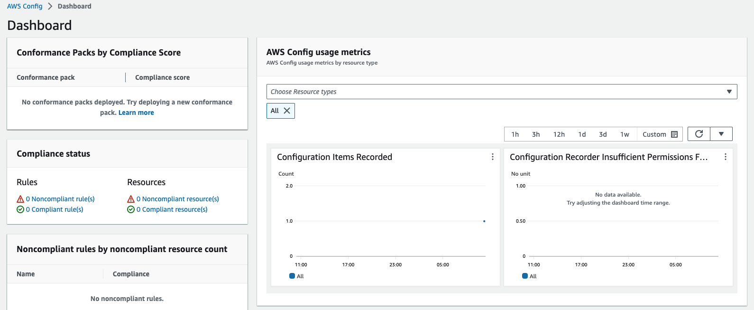Image resolution: width=754 pixels, height=310 pixels.
Task: Set time range to 3d
Action: click(603, 134)
